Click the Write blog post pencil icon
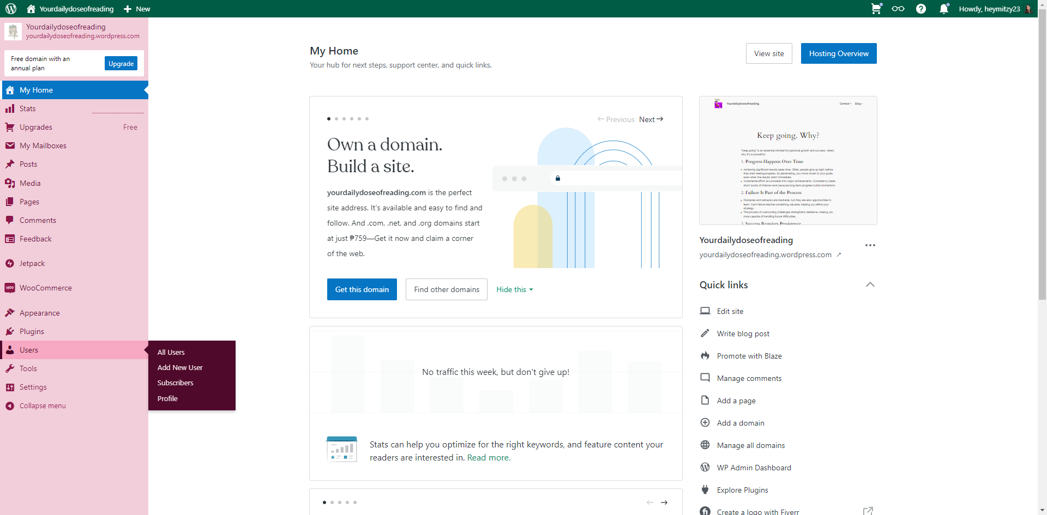 (705, 334)
